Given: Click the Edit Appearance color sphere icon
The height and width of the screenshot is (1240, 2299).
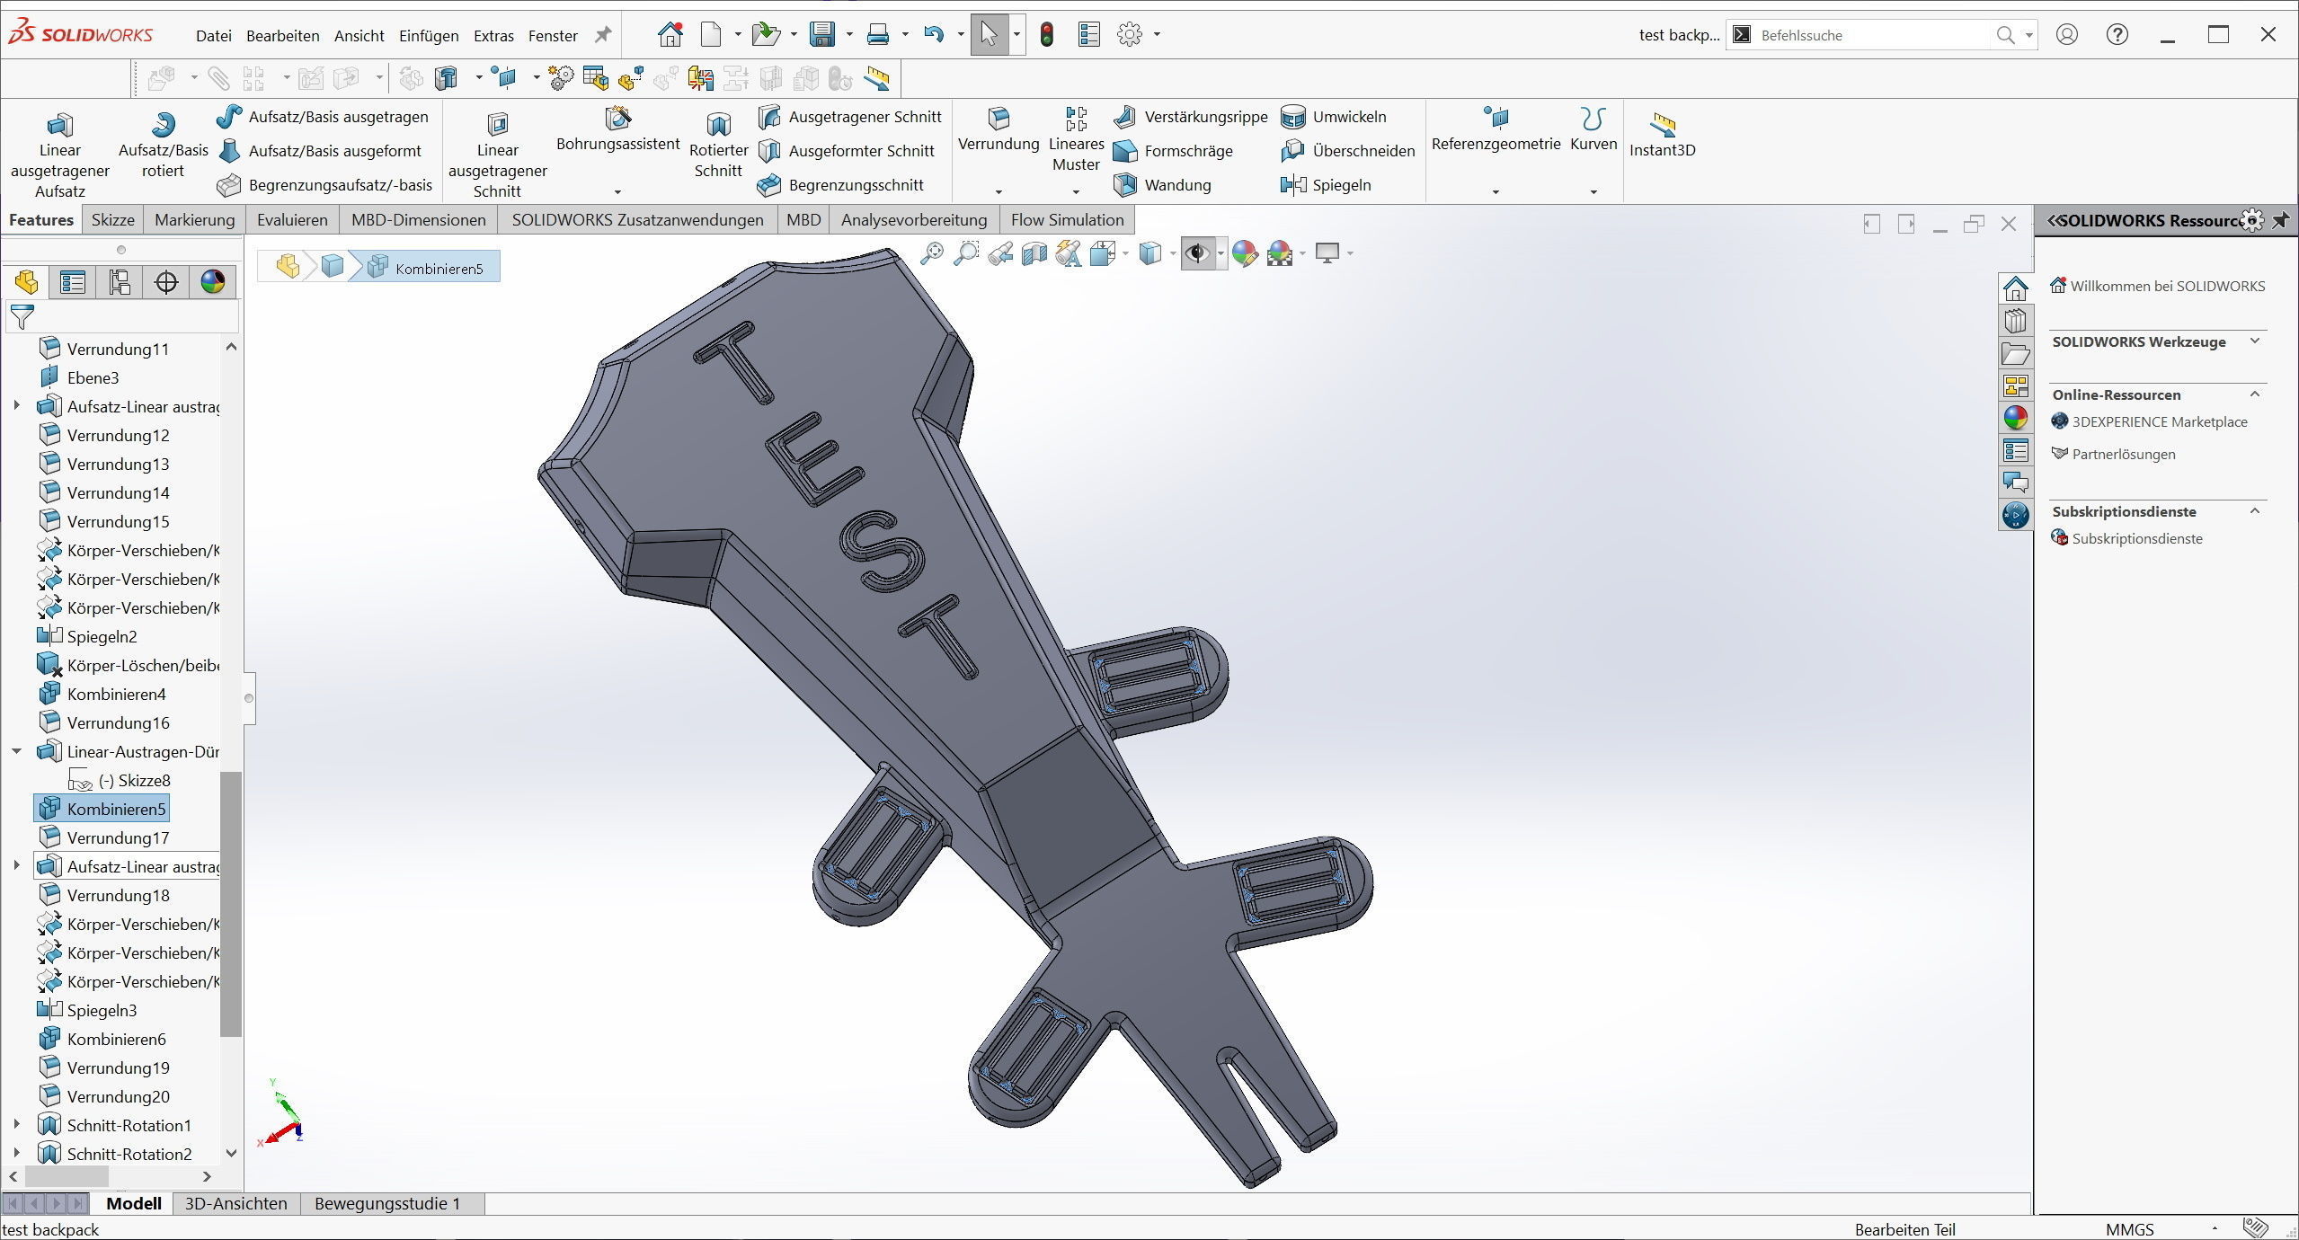Looking at the screenshot, I should 1244,254.
